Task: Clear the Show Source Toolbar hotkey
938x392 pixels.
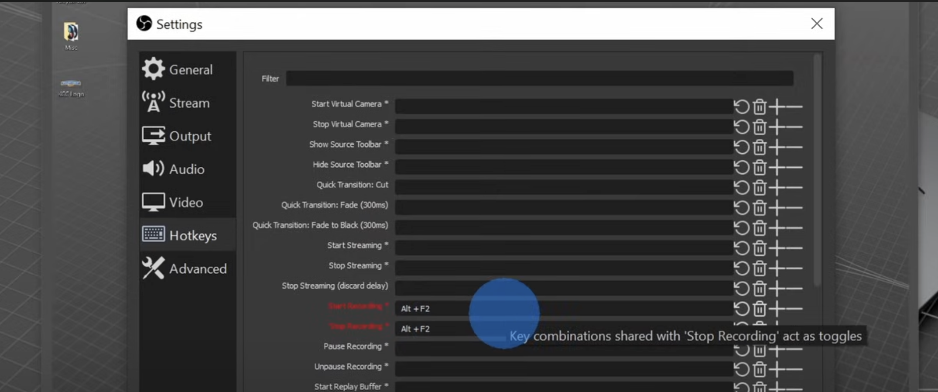Action: click(x=760, y=147)
